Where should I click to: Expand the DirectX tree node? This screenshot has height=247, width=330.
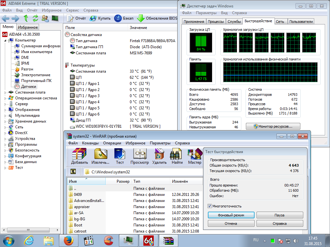click(x=5, y=133)
